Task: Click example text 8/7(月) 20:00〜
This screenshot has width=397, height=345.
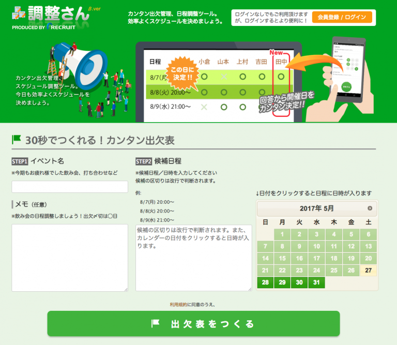Action: click(x=157, y=202)
